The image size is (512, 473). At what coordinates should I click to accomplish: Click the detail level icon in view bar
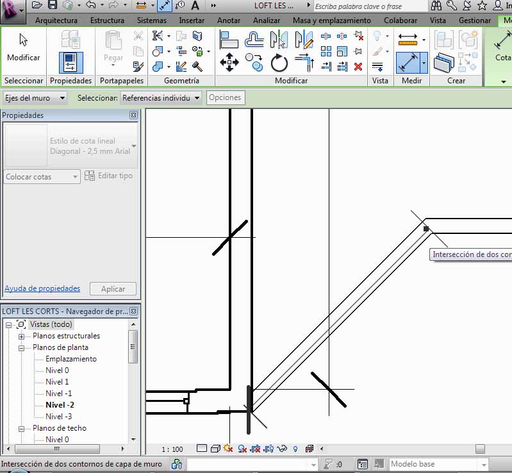(x=202, y=449)
